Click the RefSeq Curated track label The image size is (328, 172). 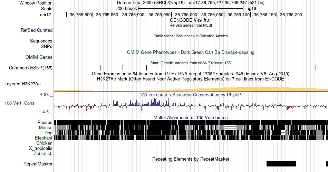36,30
